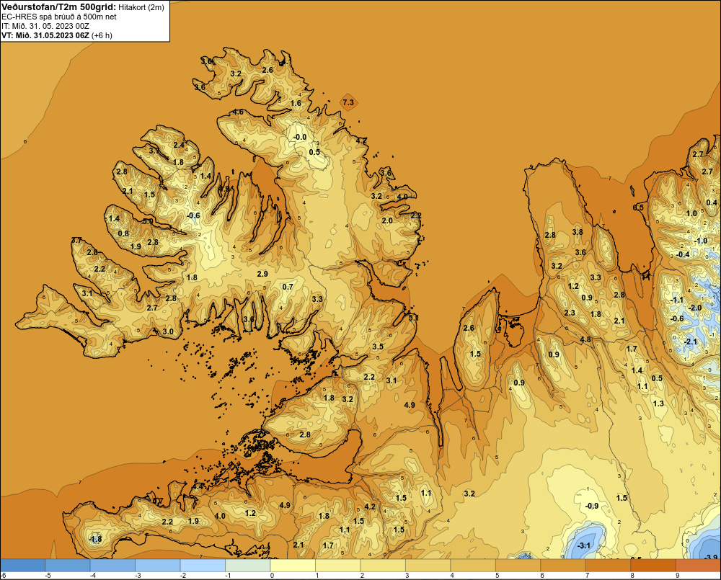The width and height of the screenshot is (721, 580).
Task: Click the 4.6 temperature value
Action: click(x=238, y=112)
